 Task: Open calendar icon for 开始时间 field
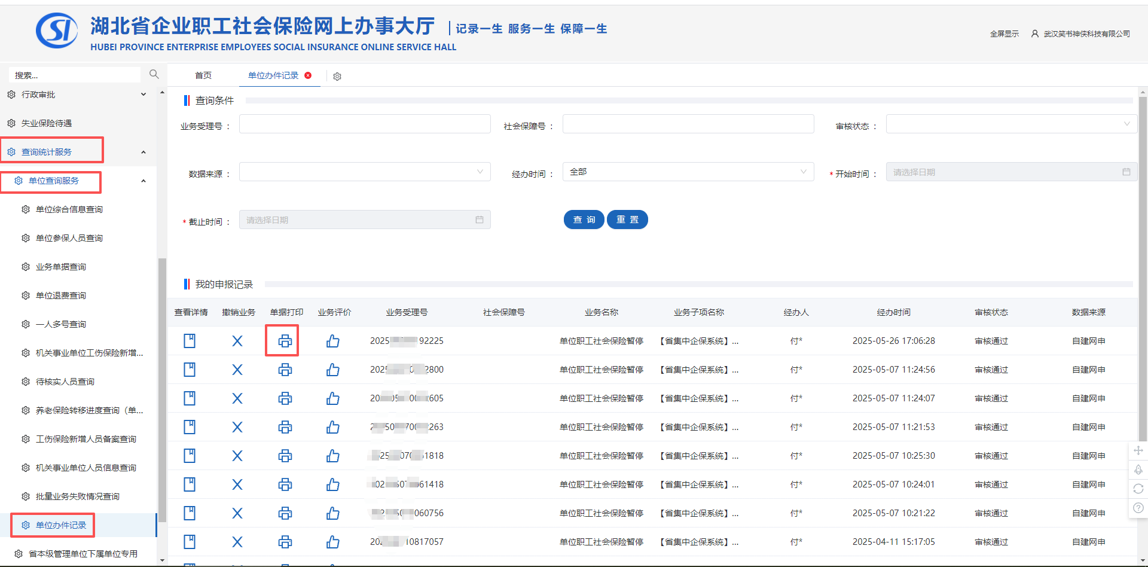(1126, 172)
